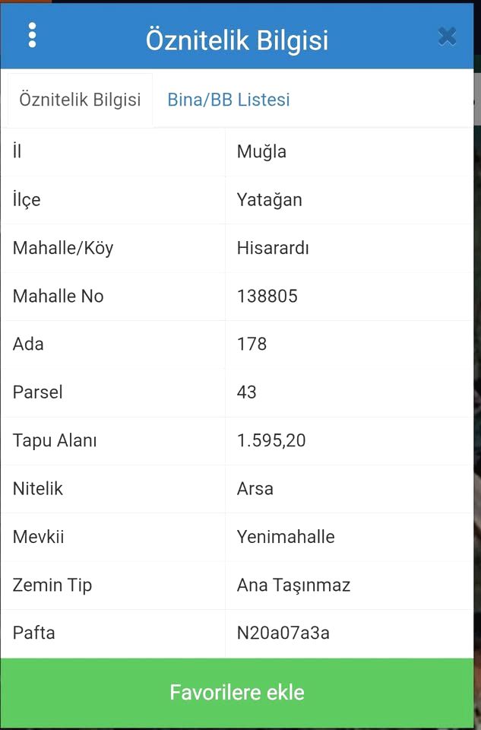This screenshot has height=730, width=481.
Task: Click the Zemin Tip value Ana Taşınmaz
Action: coord(293,586)
